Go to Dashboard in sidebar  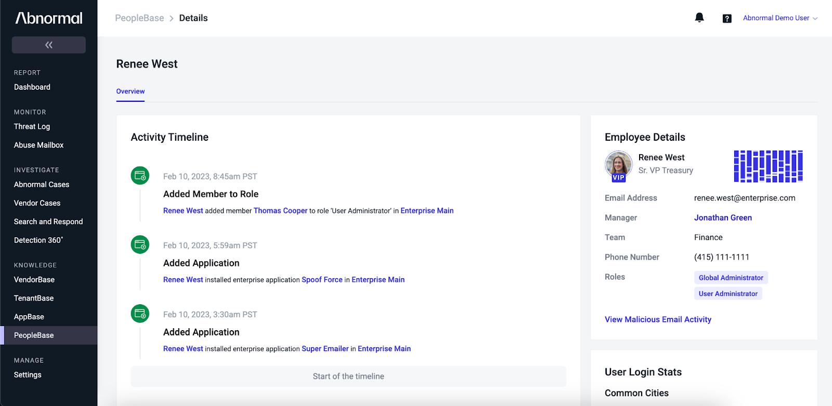(x=32, y=87)
